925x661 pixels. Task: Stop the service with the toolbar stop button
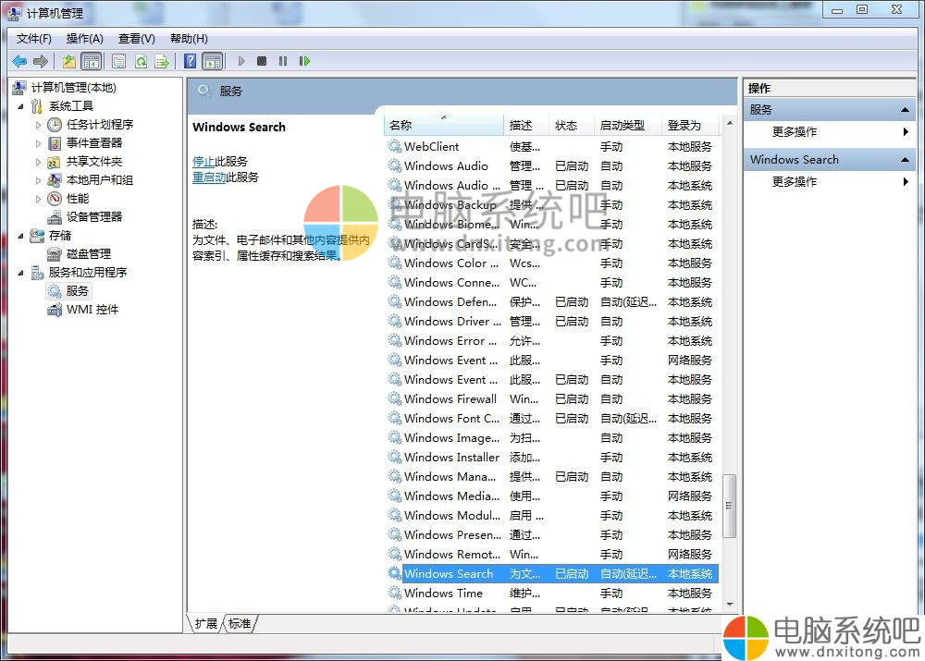(x=262, y=61)
